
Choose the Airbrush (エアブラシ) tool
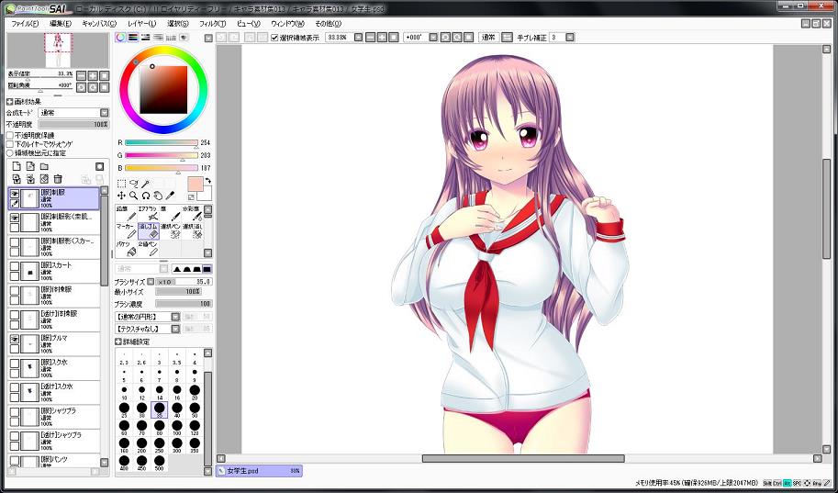coord(147,215)
